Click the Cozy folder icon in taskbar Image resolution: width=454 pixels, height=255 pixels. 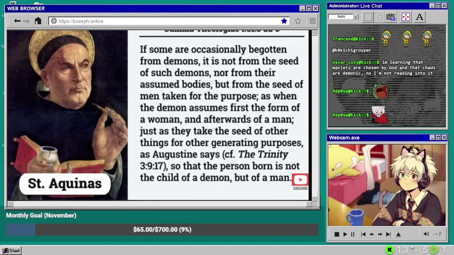point(413,250)
